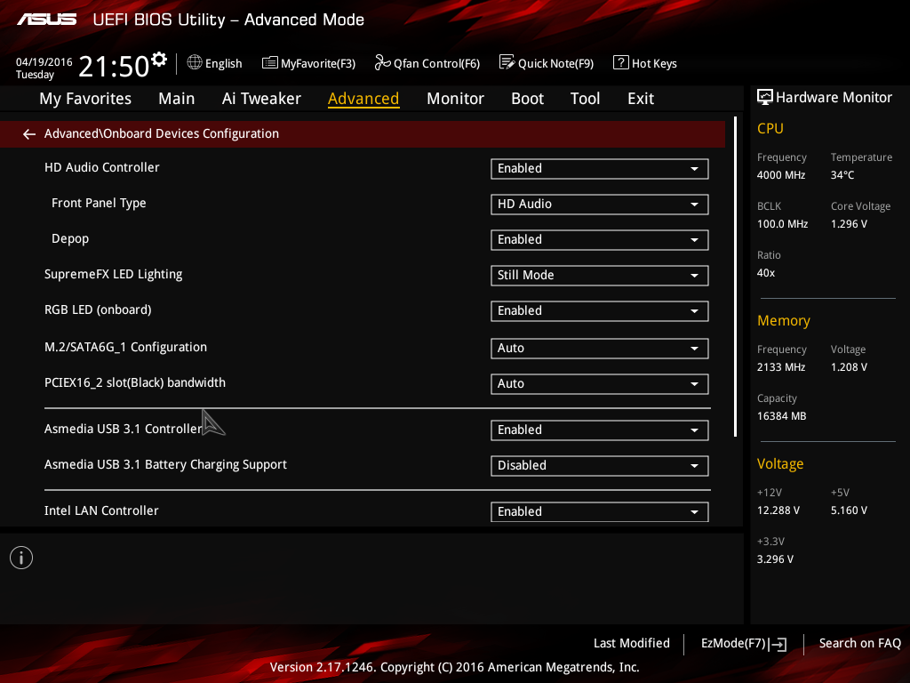This screenshot has width=910, height=683.
Task: Click the info circle icon
Action: 21,558
